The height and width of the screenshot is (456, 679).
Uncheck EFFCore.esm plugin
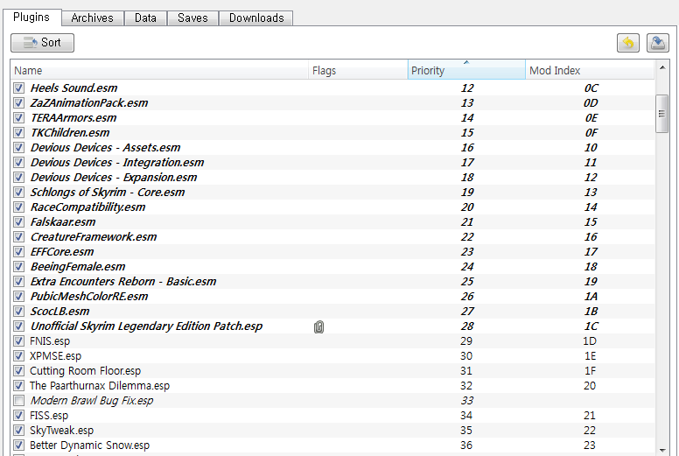click(x=18, y=251)
